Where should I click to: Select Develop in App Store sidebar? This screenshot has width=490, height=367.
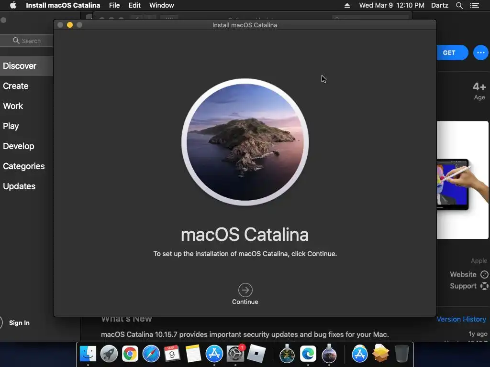[x=19, y=146]
